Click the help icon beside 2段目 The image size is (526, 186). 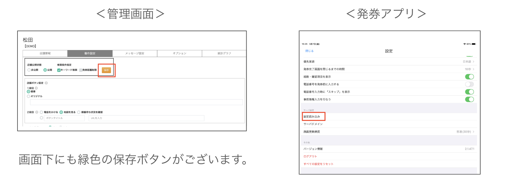[37, 112]
